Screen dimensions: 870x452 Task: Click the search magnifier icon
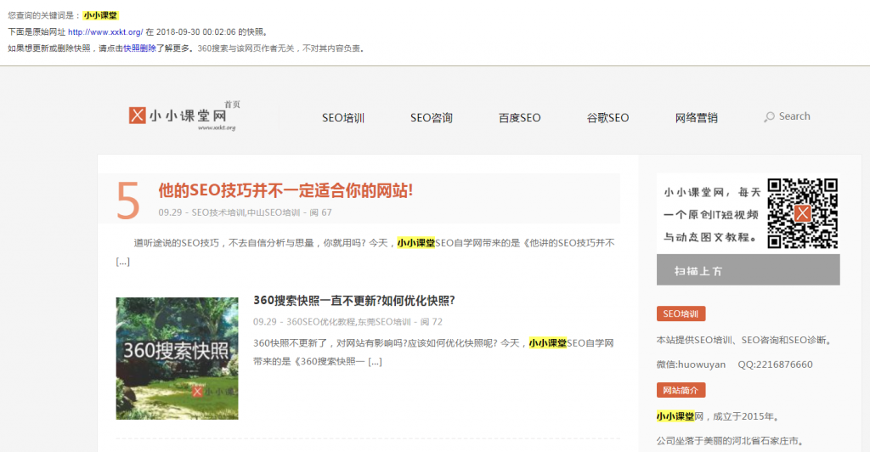click(769, 117)
